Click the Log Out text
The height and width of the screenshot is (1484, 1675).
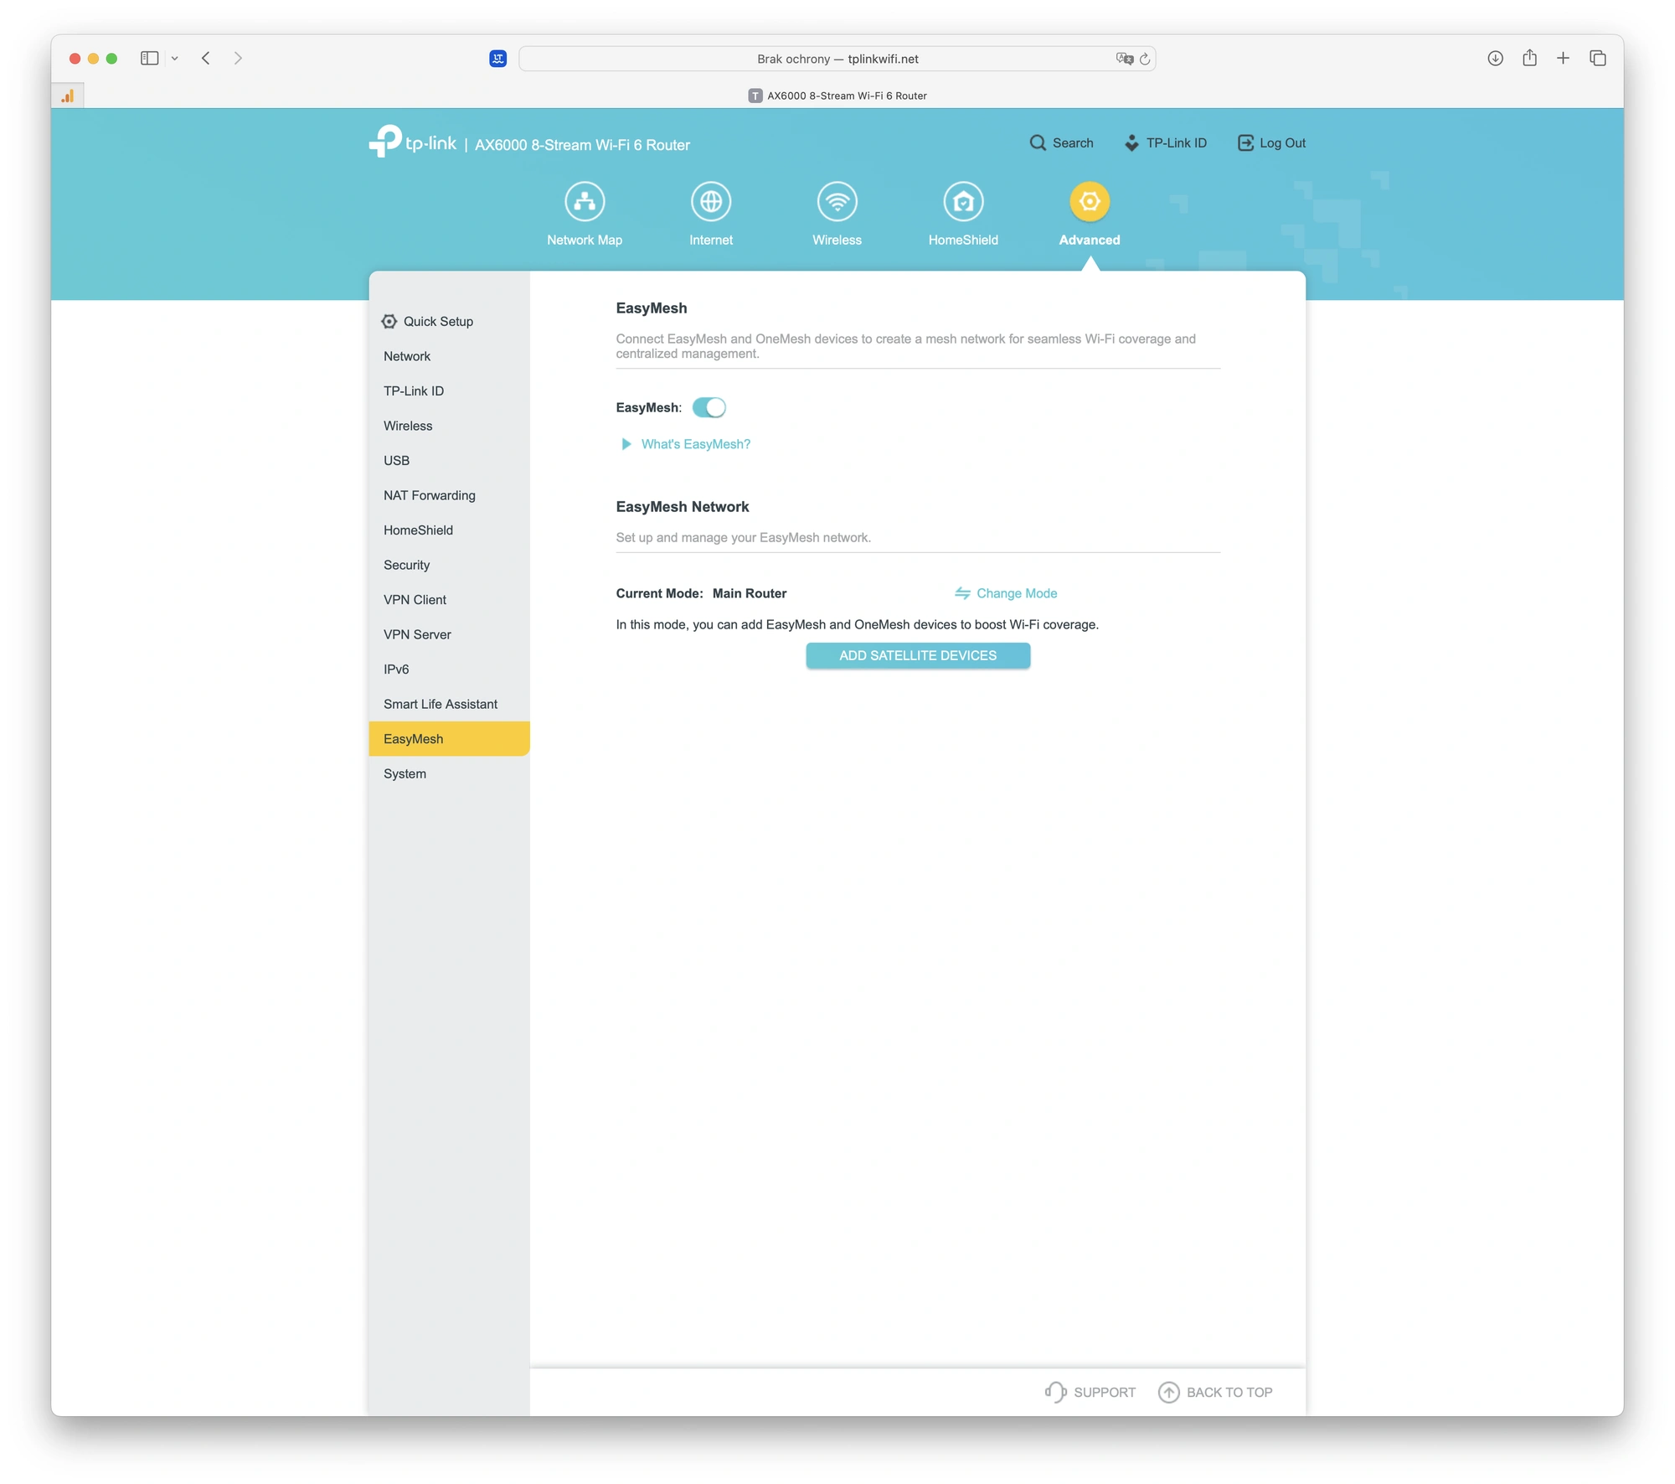[x=1282, y=142]
